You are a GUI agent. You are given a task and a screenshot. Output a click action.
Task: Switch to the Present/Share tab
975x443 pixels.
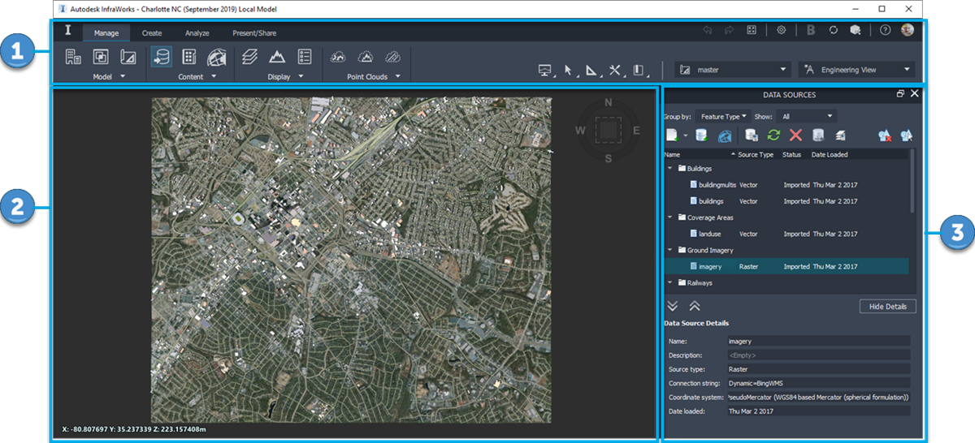tap(254, 33)
